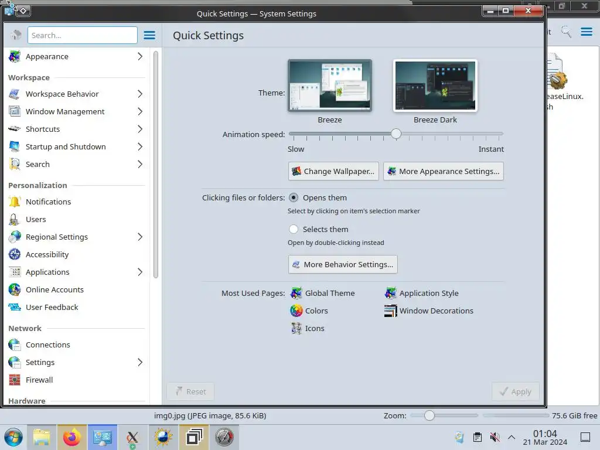
Task: Click the Regional Settings globe icon
Action: tap(15, 237)
